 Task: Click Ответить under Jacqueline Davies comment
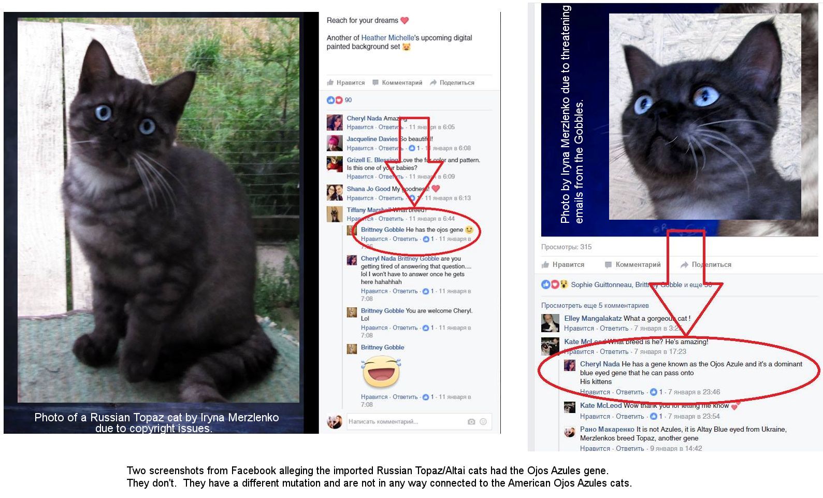[x=391, y=148]
